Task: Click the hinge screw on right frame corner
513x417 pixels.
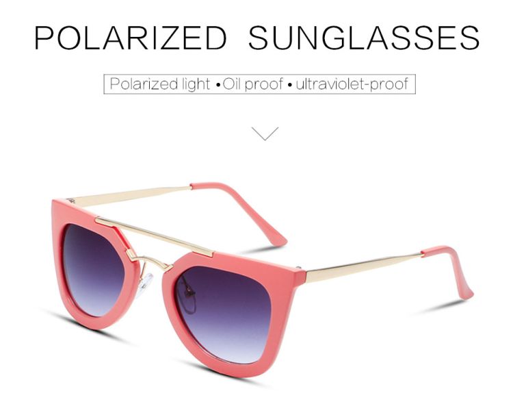Action: click(x=298, y=268)
